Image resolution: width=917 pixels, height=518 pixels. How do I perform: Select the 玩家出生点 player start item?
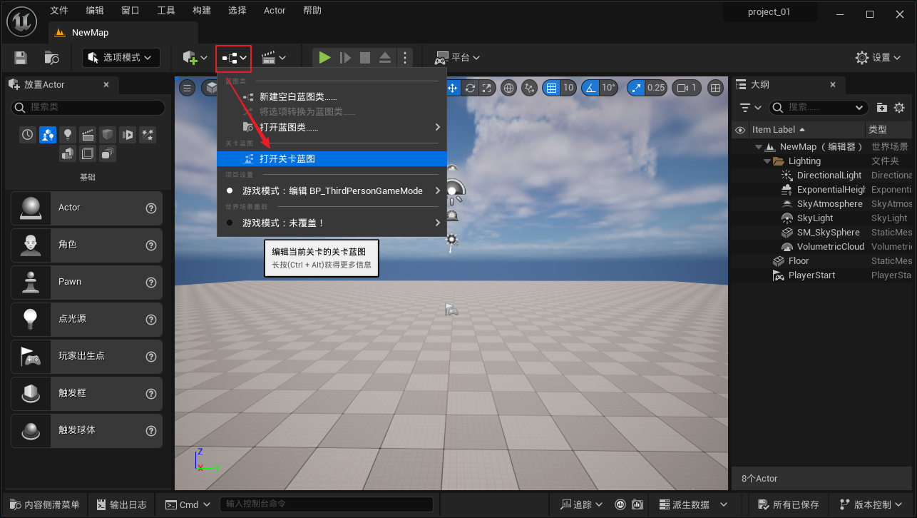click(87, 356)
